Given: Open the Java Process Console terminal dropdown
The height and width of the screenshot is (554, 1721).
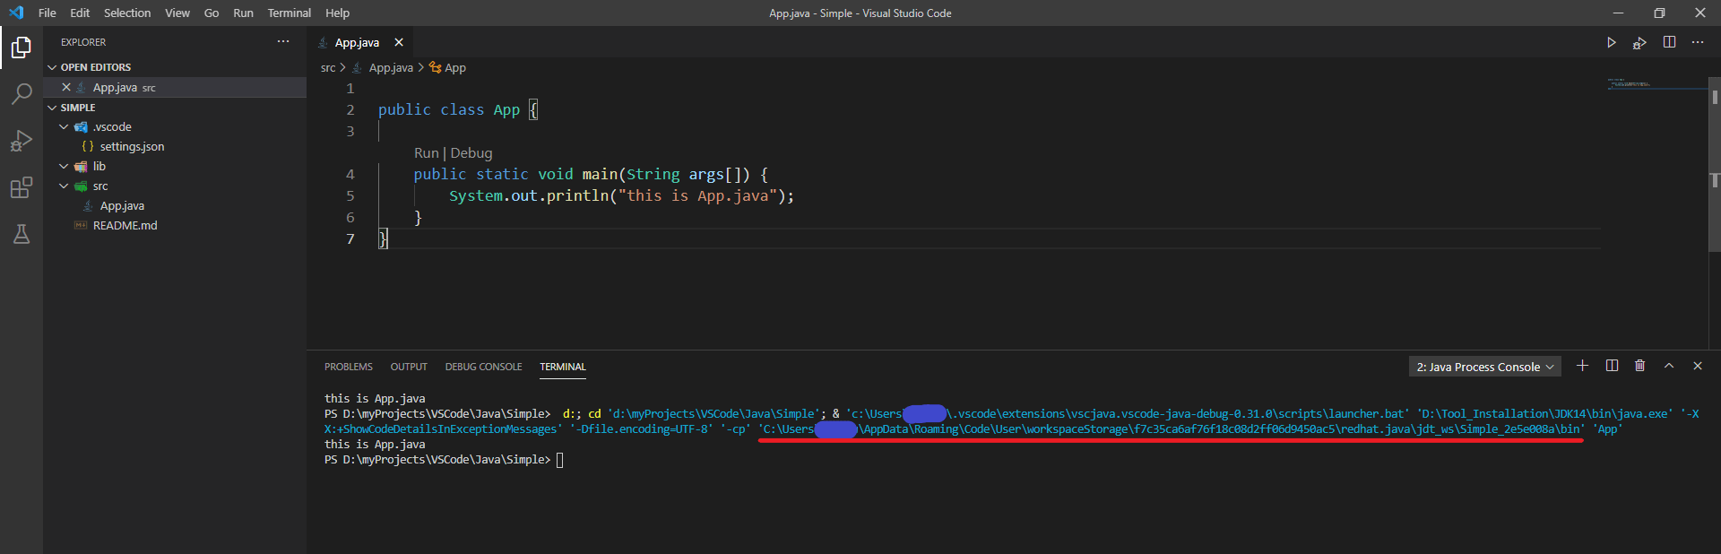Looking at the screenshot, I should [1485, 367].
